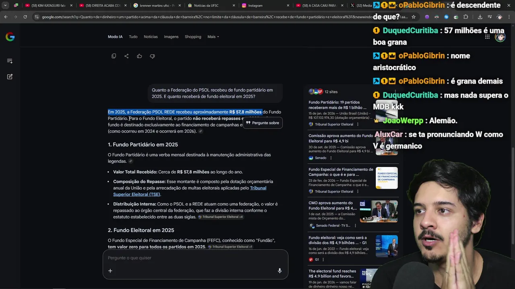Open the Instagram browser tab
Viewport: 515px width, 289px height.
point(266,6)
